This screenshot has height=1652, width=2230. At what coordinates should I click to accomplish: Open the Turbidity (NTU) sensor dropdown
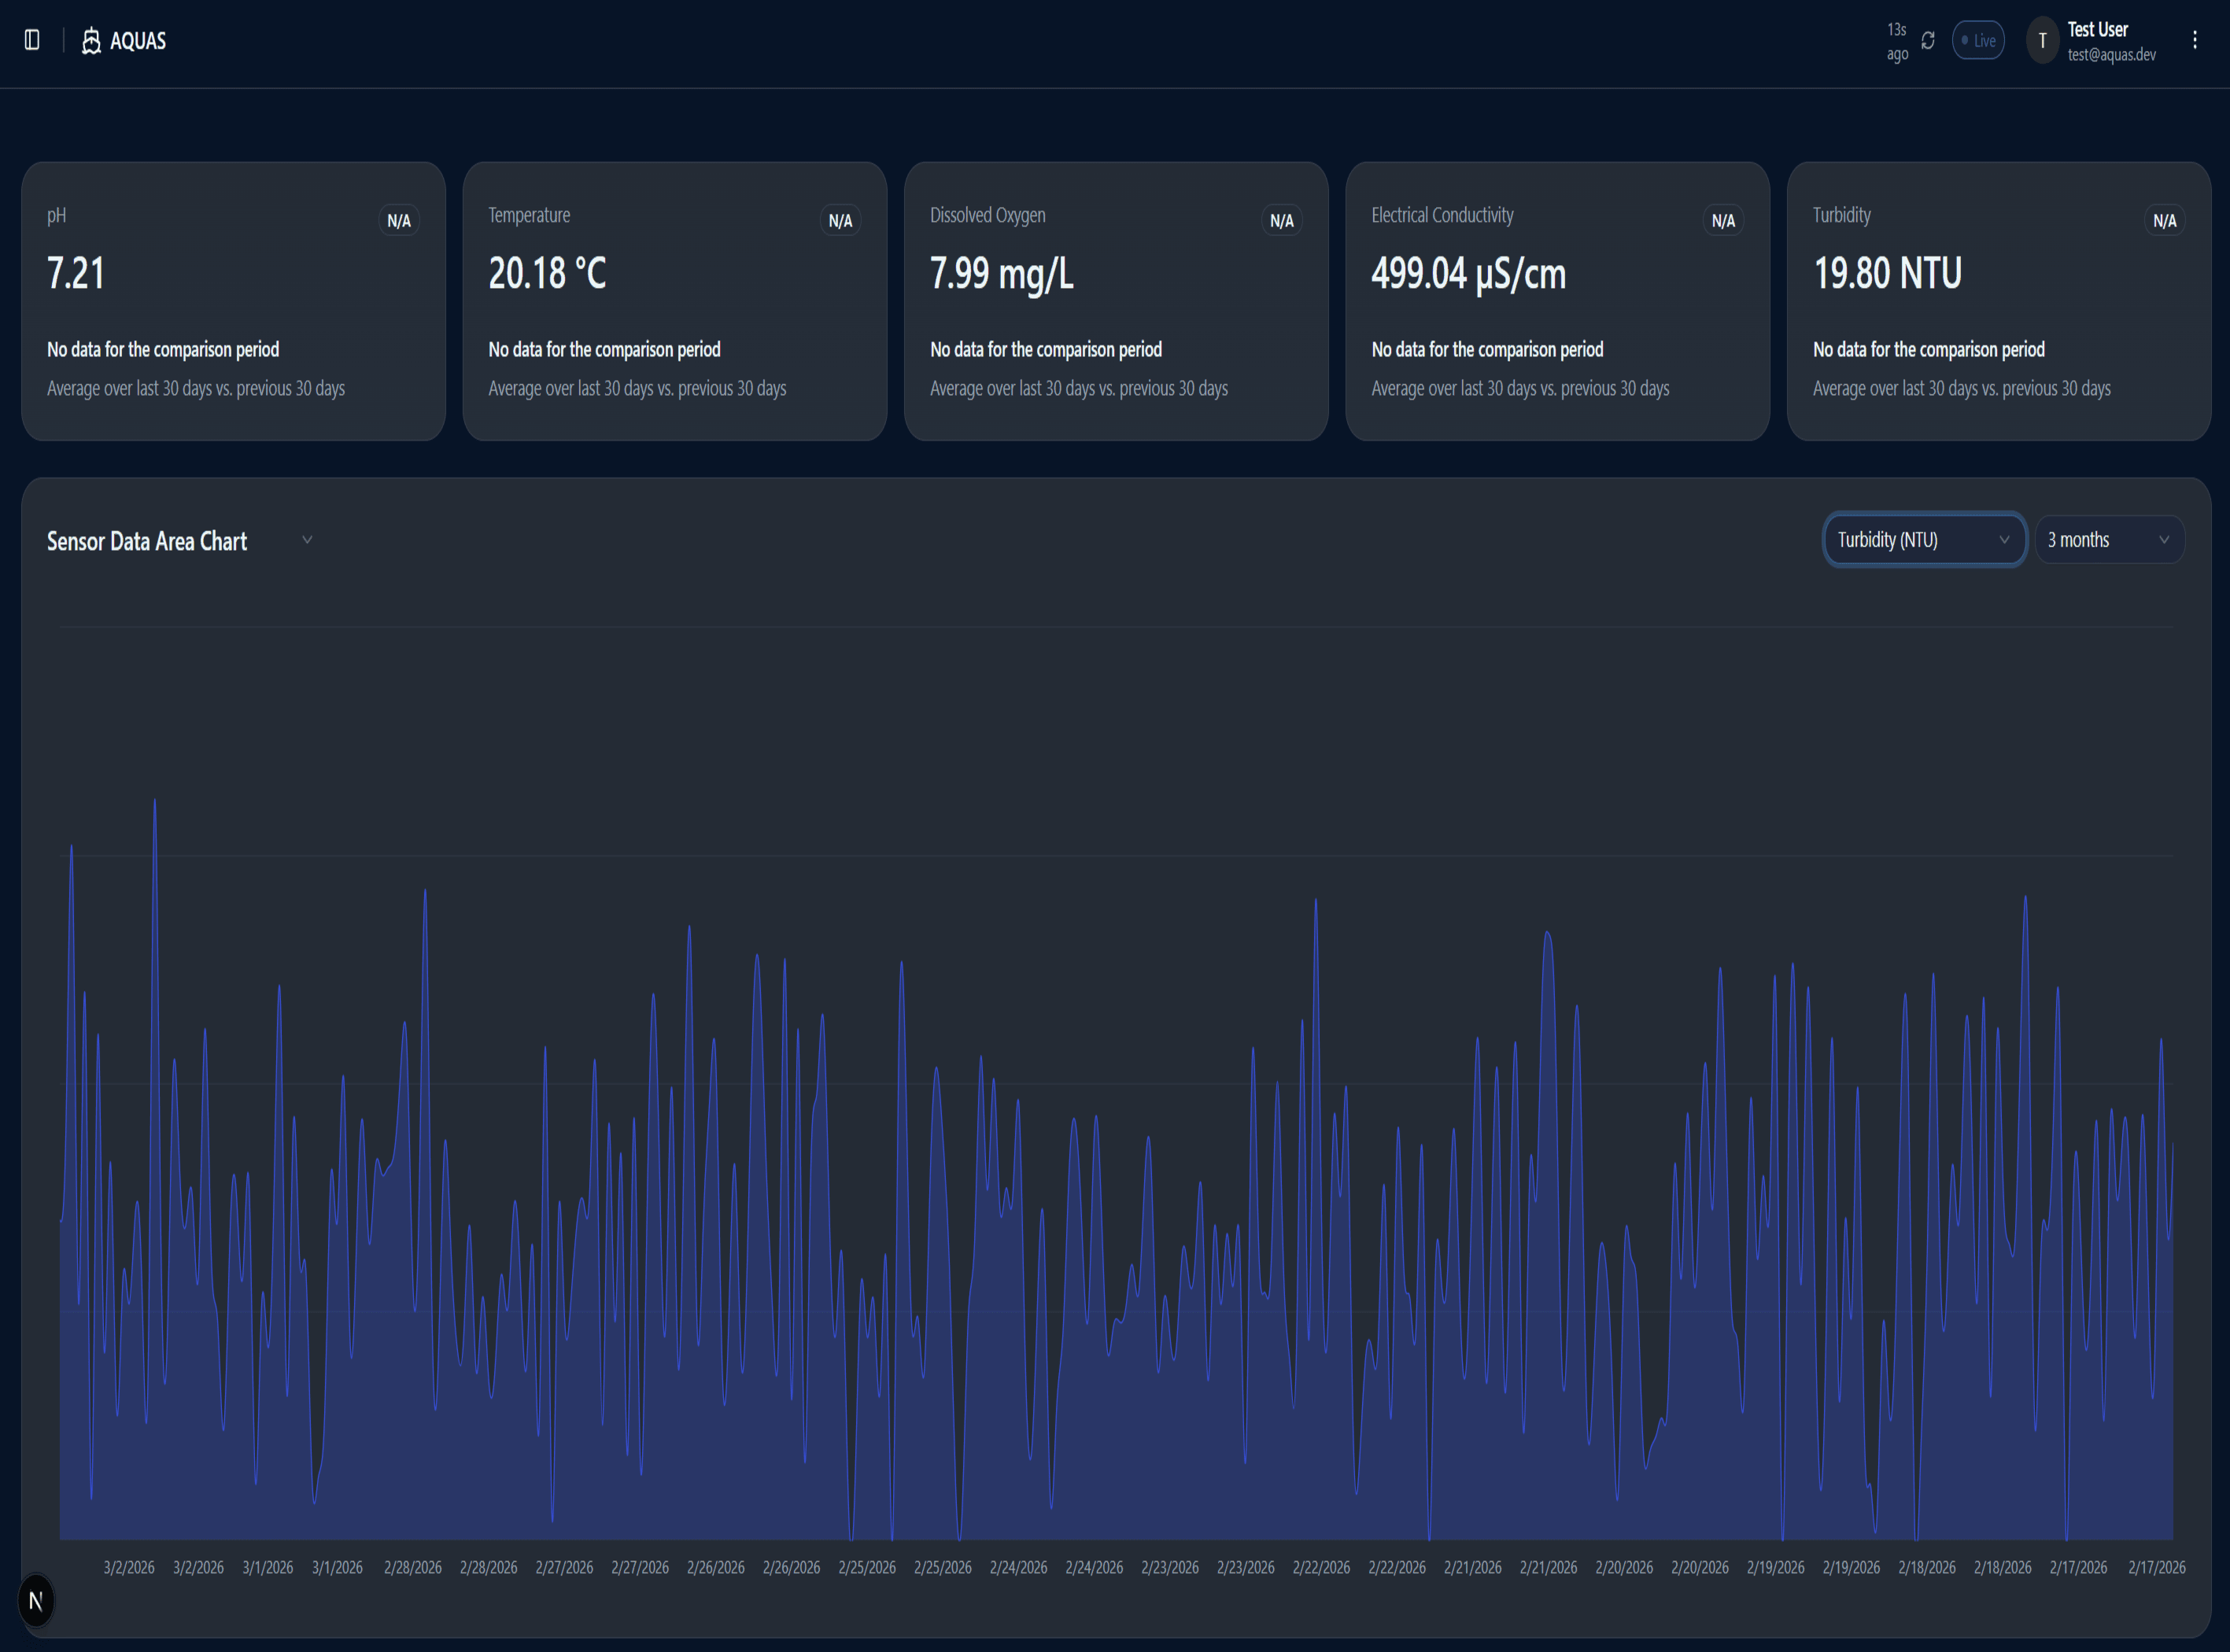(x=1924, y=540)
